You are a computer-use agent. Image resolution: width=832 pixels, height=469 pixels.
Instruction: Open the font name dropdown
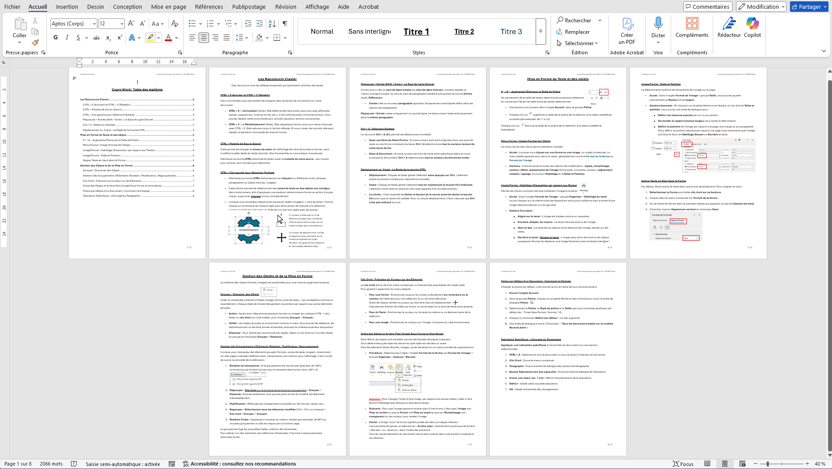(94, 24)
